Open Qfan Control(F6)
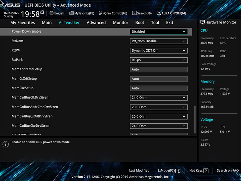241x181 pixels. [115, 13]
